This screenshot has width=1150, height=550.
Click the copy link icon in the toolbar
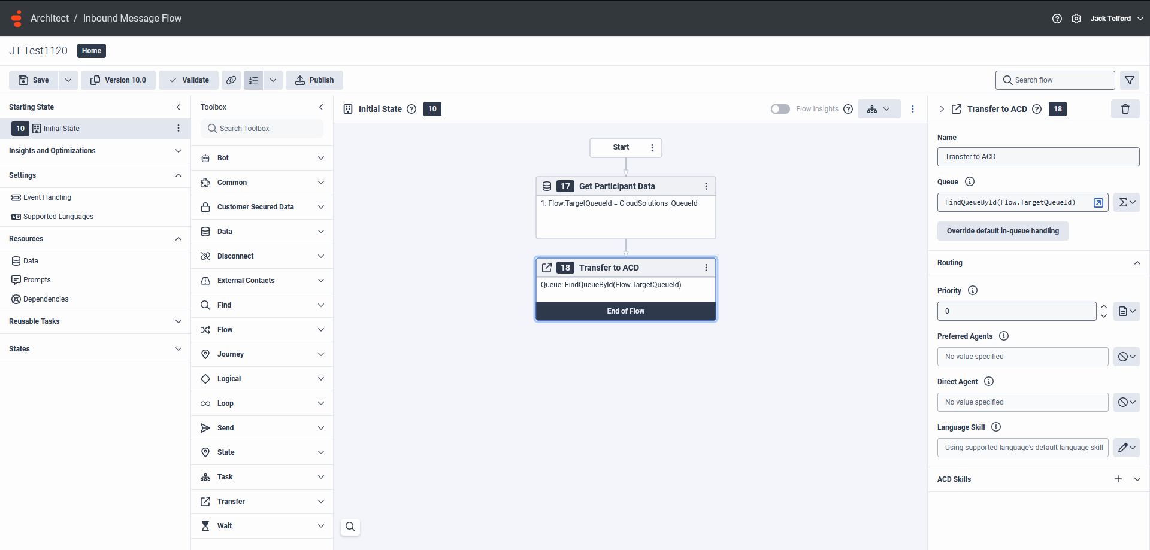tap(231, 80)
